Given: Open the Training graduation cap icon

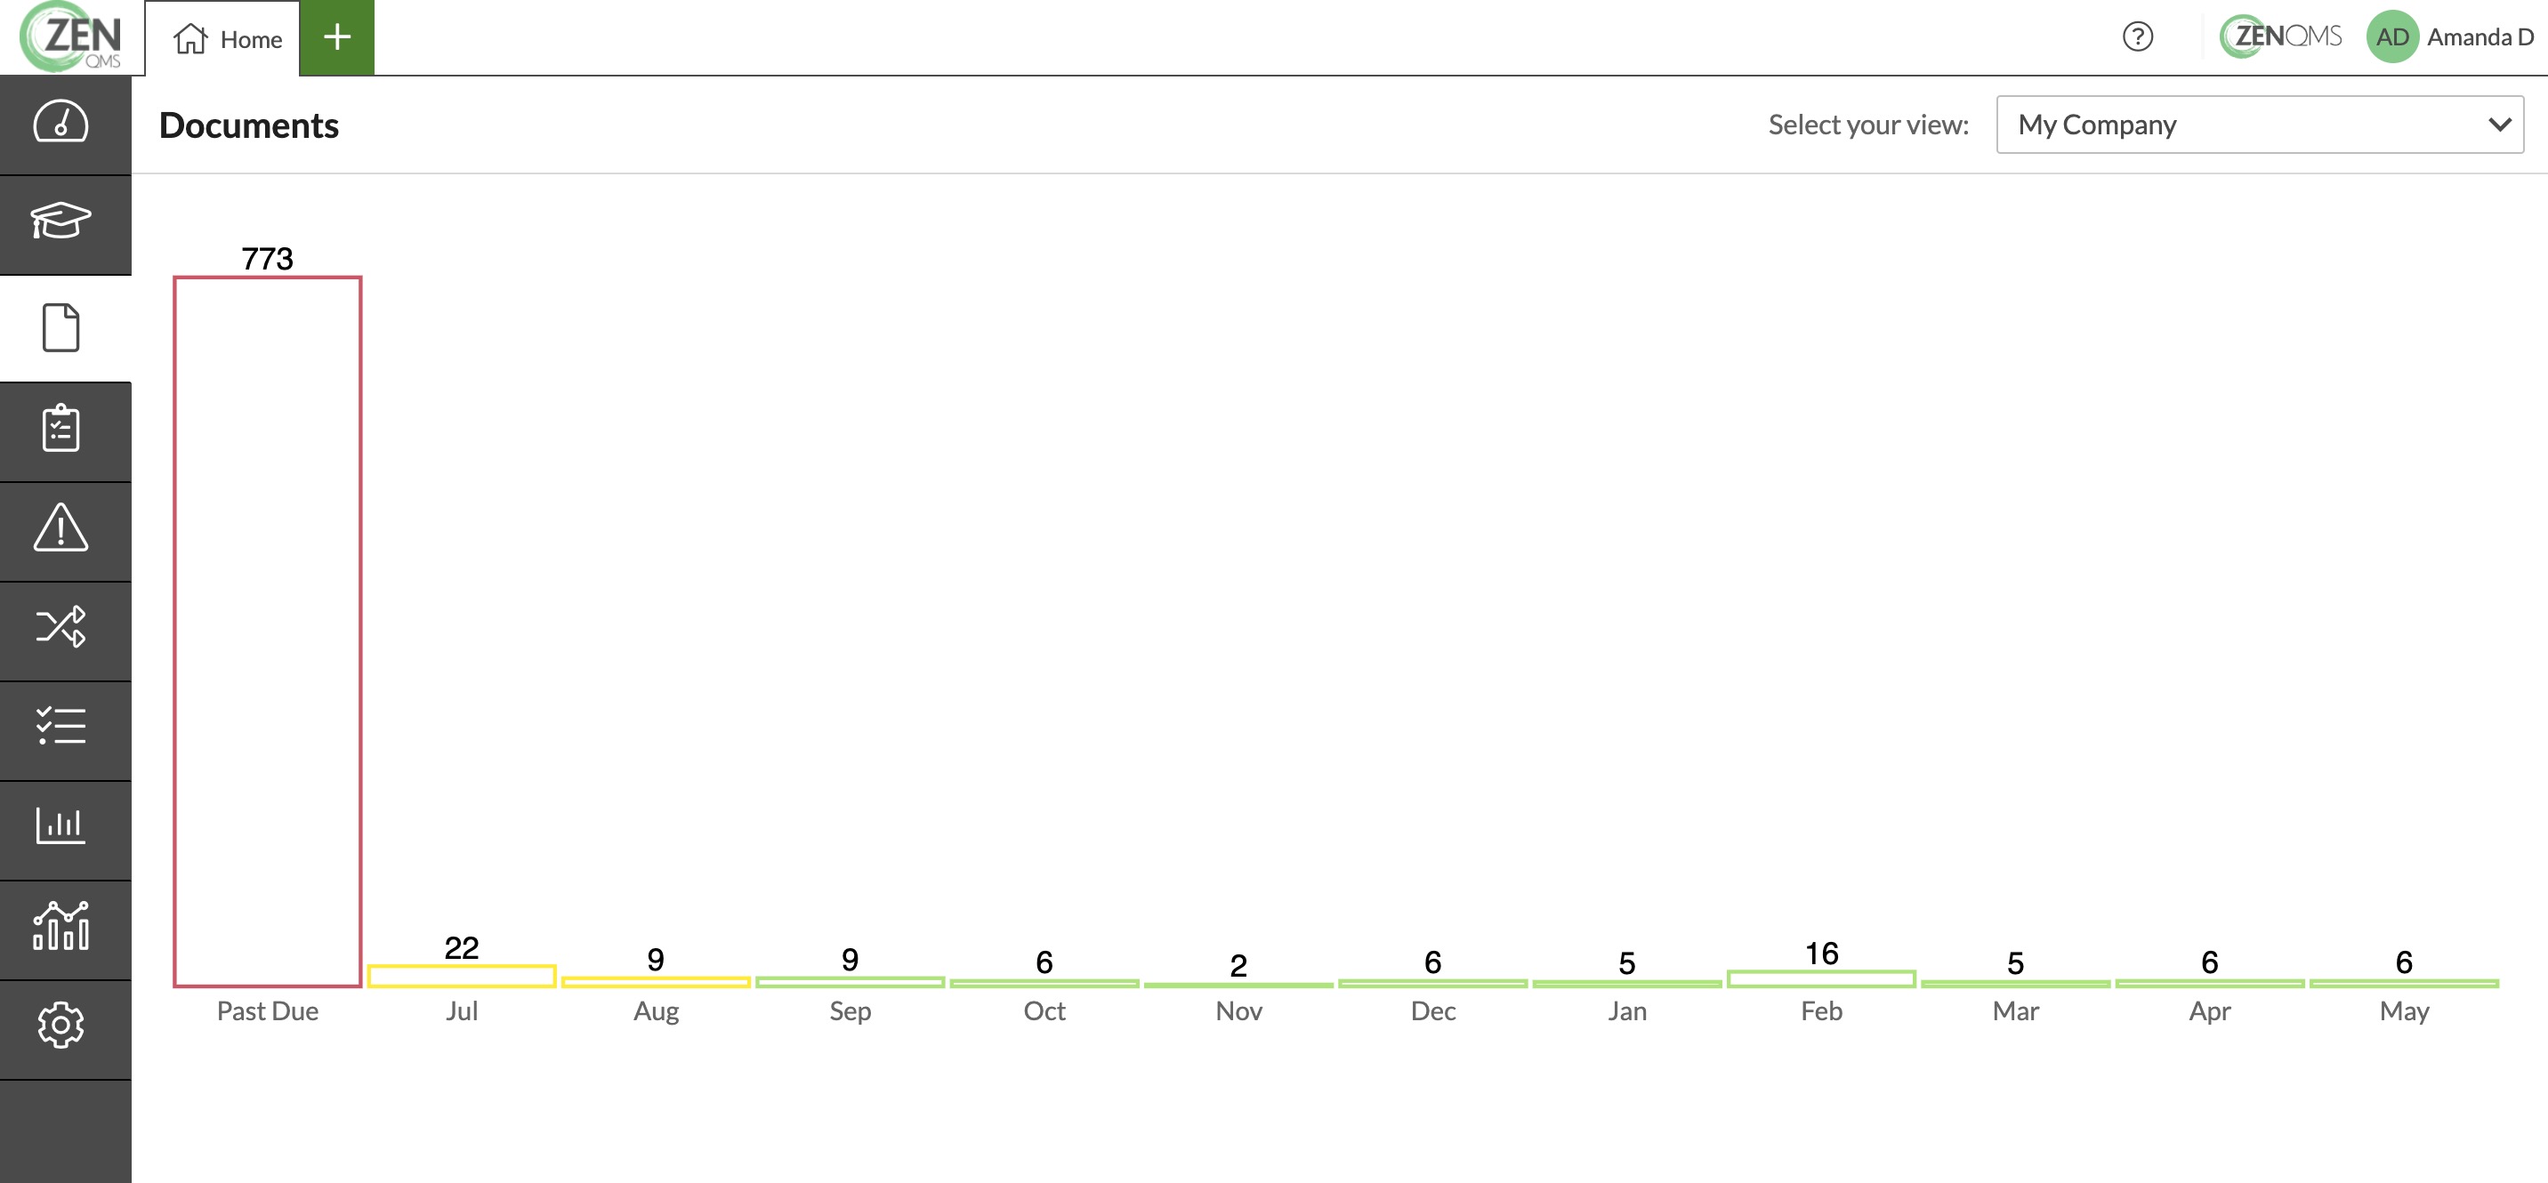Looking at the screenshot, I should [x=61, y=221].
